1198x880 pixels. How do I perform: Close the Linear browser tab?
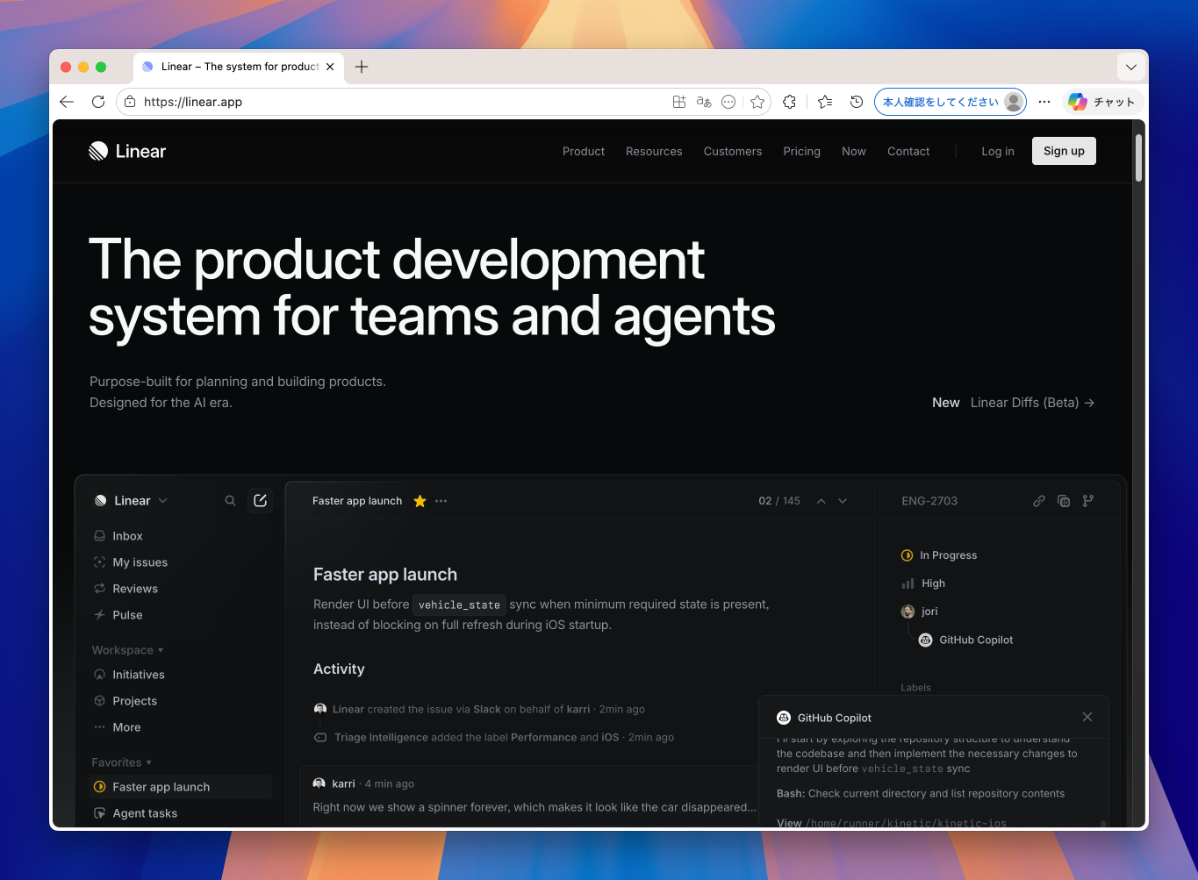click(330, 67)
